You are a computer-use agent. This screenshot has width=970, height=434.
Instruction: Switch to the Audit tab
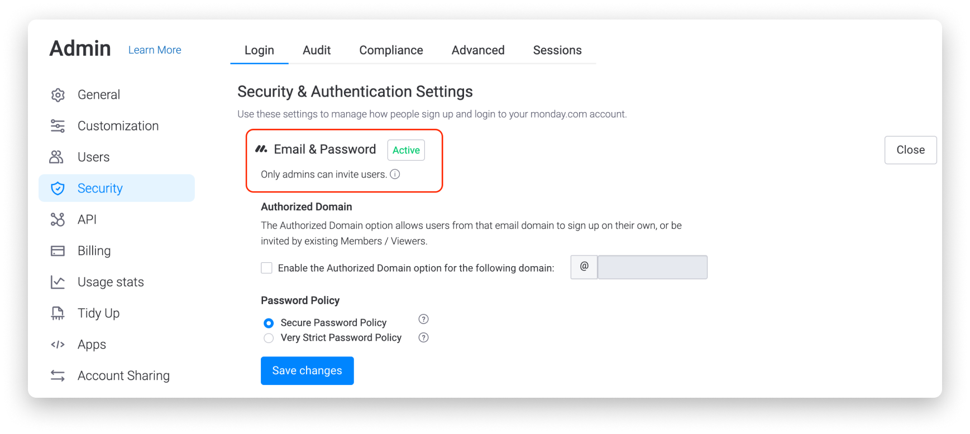point(317,50)
